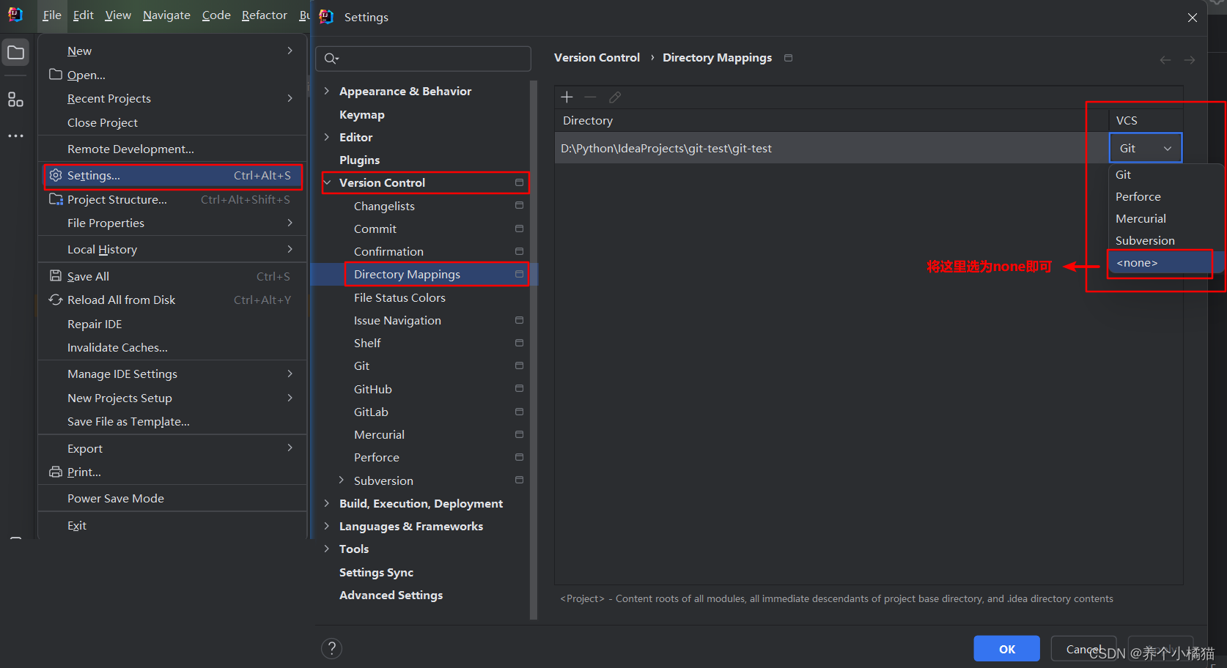Click the Add directory mapping plus icon
The width and height of the screenshot is (1227, 668).
click(567, 97)
